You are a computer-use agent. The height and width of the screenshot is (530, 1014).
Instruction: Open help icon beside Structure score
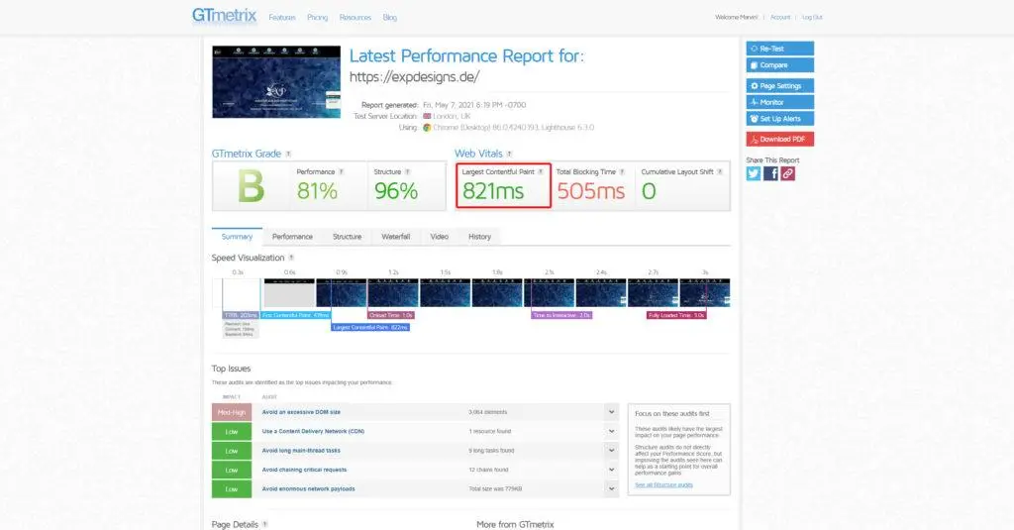point(407,172)
